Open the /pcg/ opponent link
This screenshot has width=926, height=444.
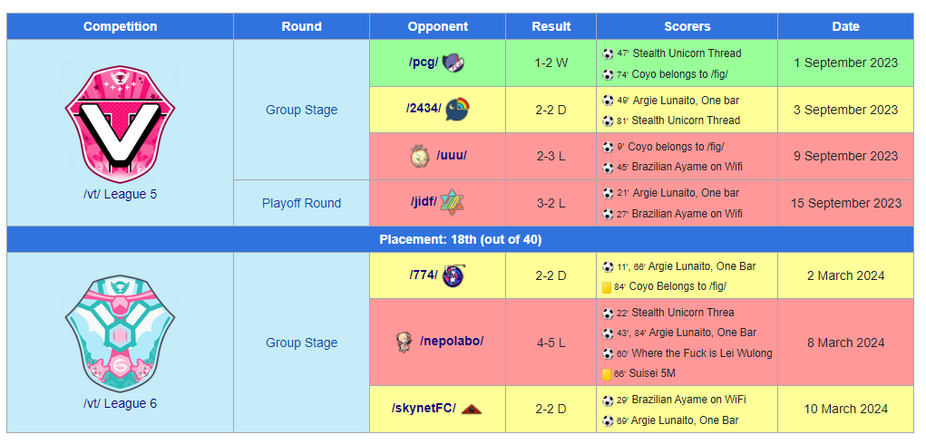coord(423,63)
